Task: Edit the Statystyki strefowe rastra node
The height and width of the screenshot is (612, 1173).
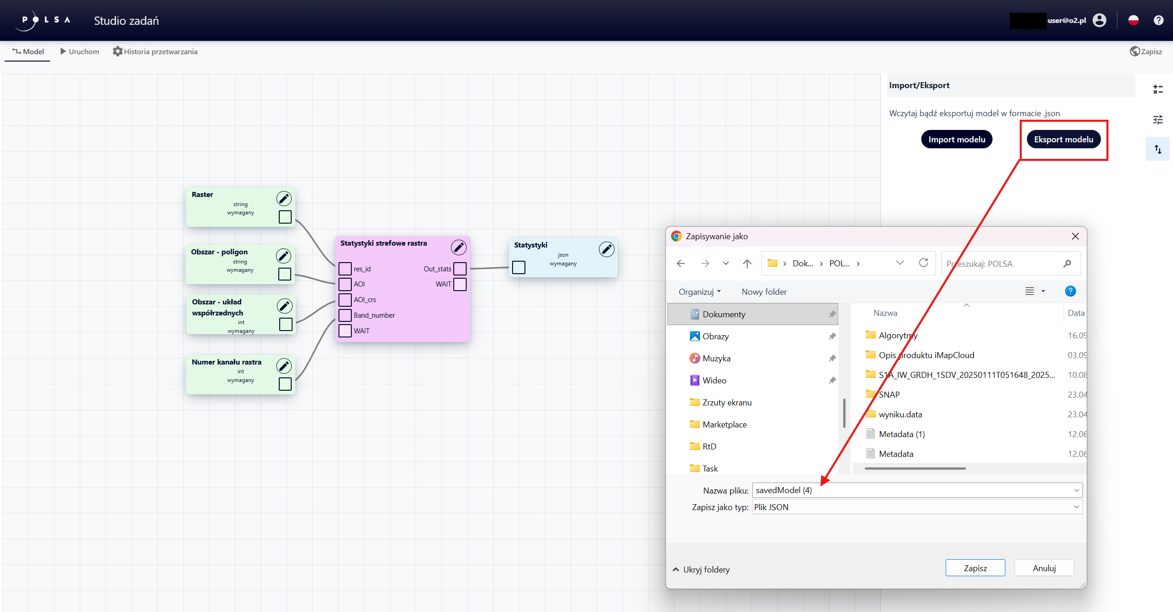Action: pos(458,247)
